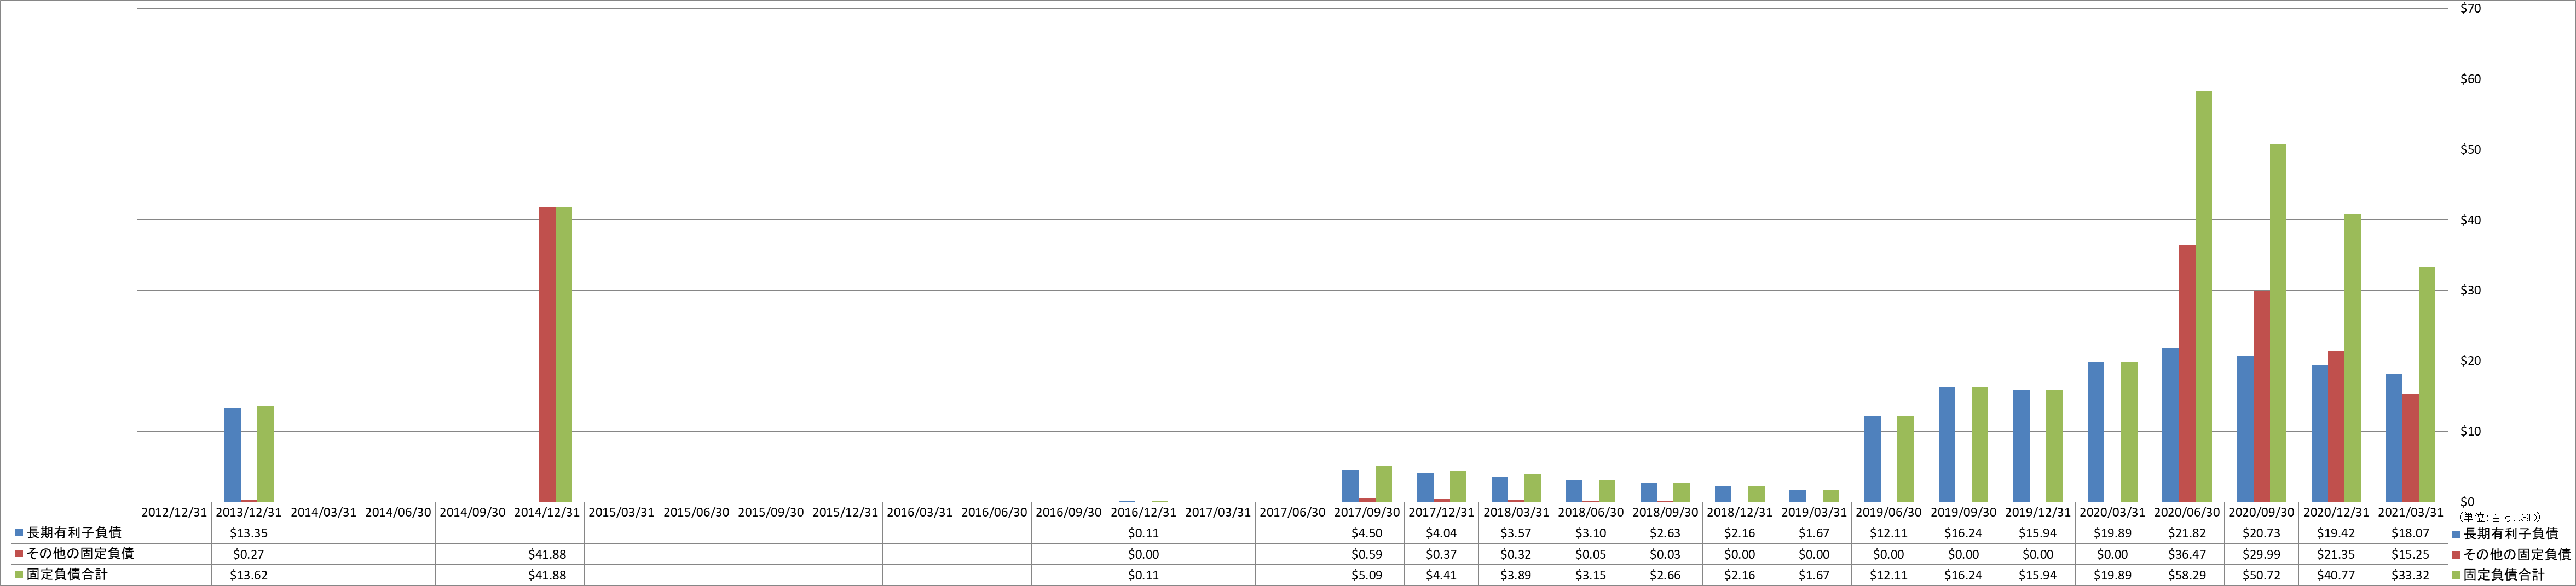This screenshot has height=586, width=2576.
Task: Click the $33.32 table cell
Action: (2411, 575)
